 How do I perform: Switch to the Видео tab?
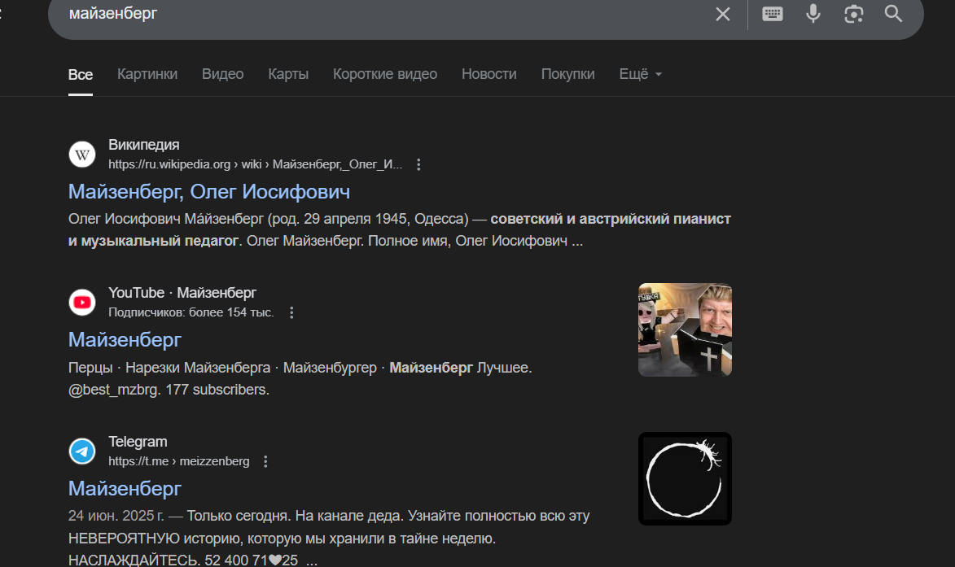223,74
